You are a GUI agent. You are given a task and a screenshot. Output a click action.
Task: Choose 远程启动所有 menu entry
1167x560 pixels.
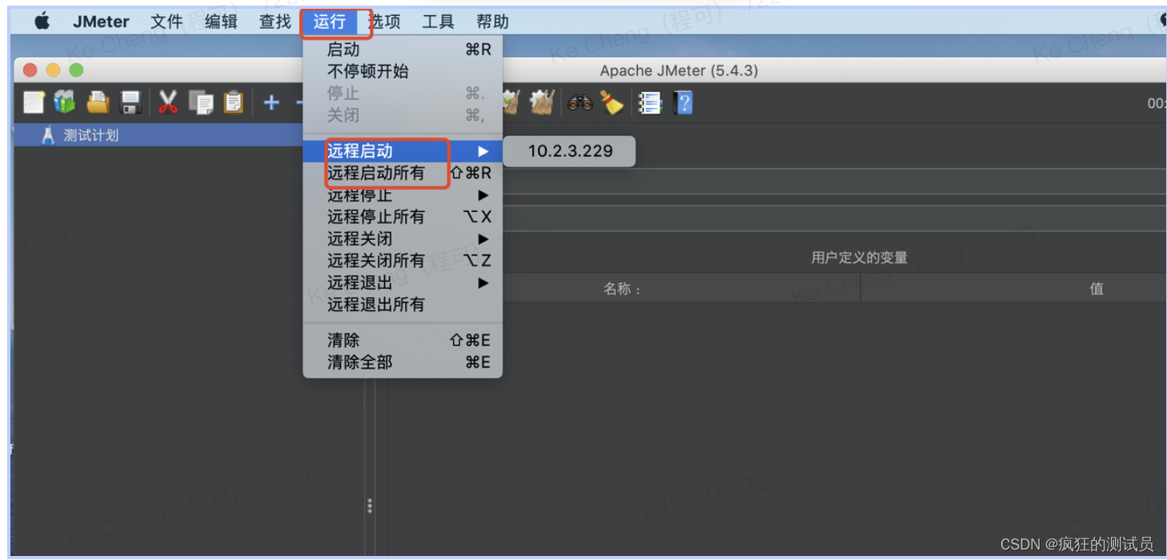click(403, 173)
